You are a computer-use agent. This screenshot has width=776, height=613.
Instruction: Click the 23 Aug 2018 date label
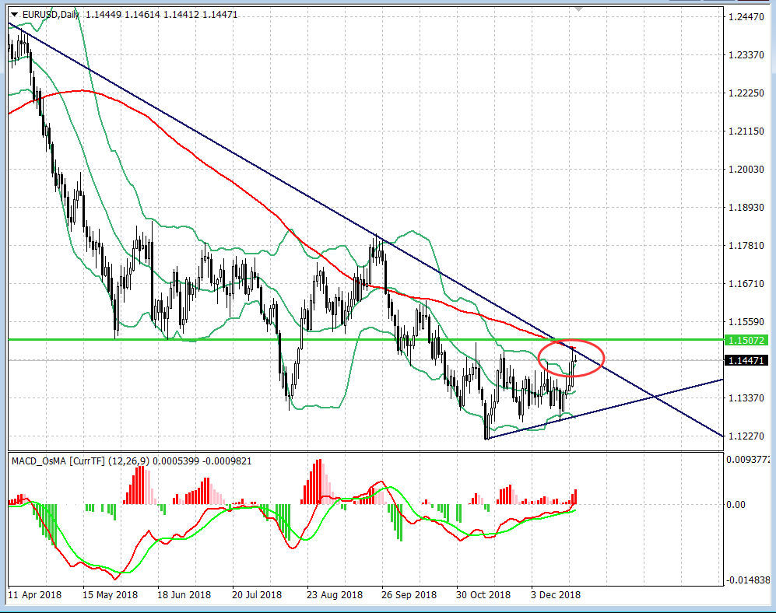pos(335,594)
